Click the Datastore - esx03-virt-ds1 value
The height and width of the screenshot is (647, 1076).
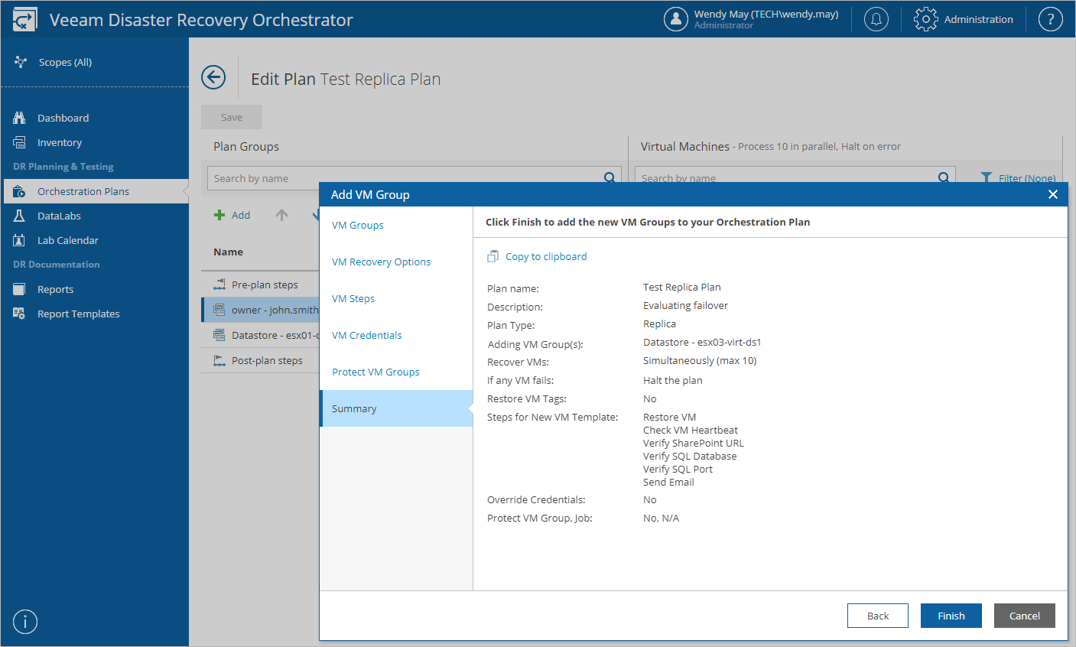click(702, 342)
